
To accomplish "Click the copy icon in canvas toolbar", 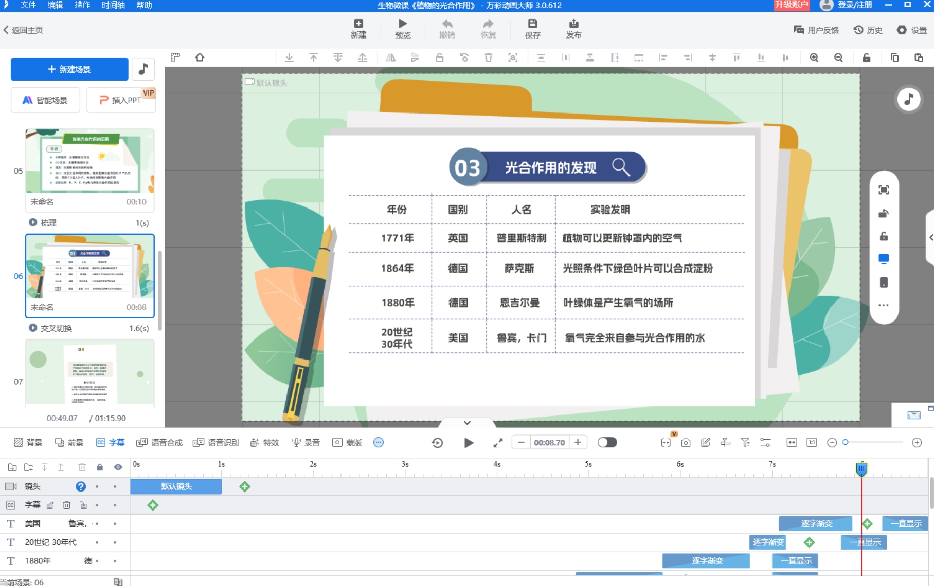I will tap(895, 58).
